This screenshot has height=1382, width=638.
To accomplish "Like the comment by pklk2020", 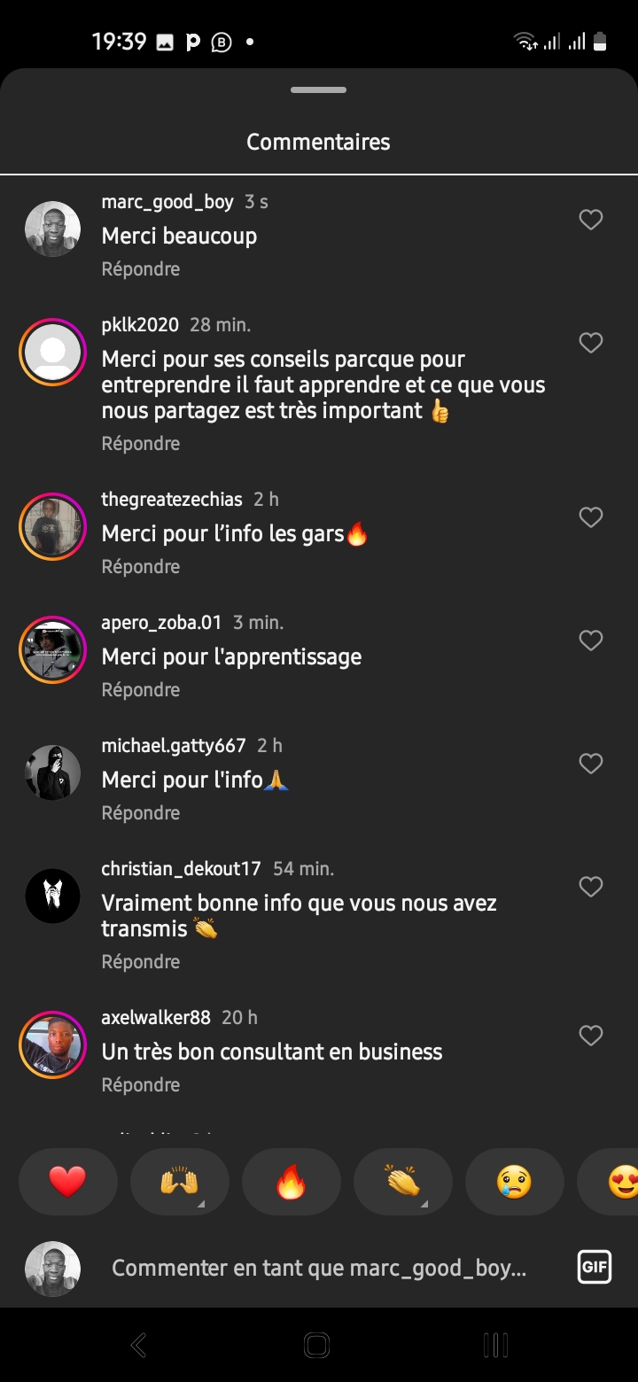I will [590, 343].
